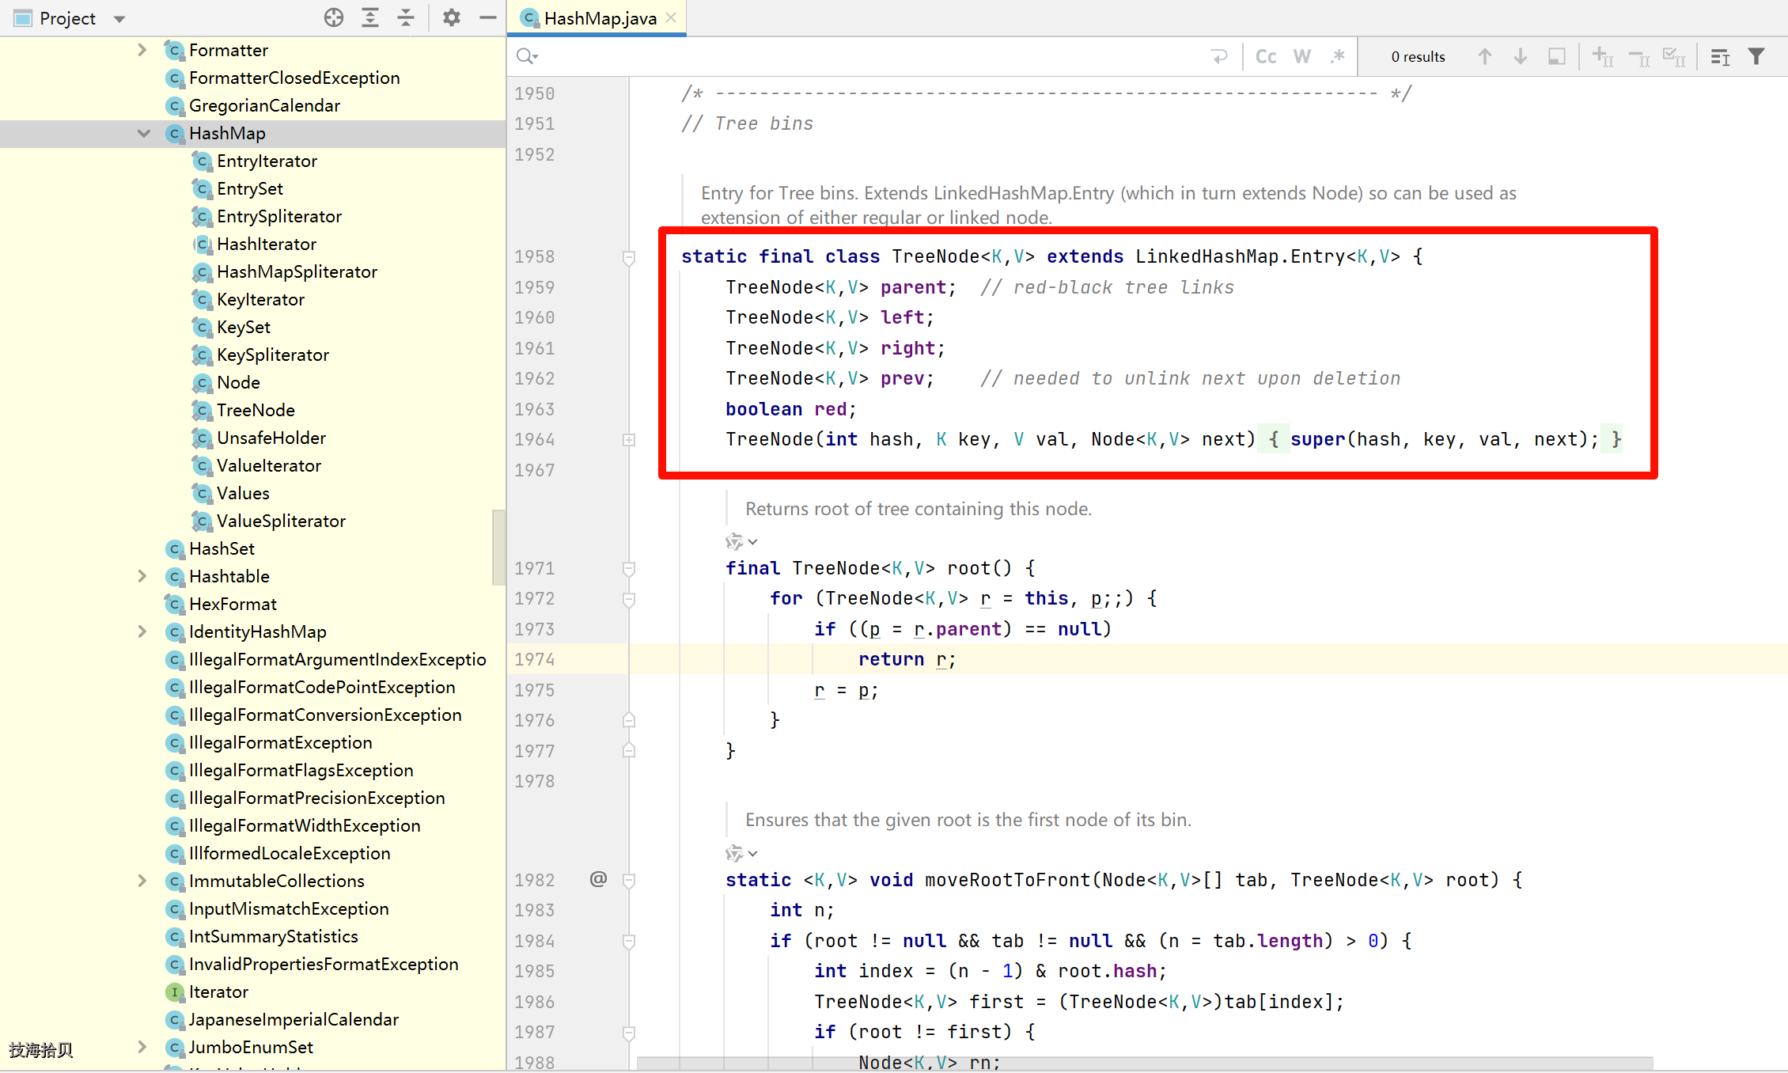Select KeySet in the project tree
This screenshot has height=1073, width=1788.
tap(244, 327)
